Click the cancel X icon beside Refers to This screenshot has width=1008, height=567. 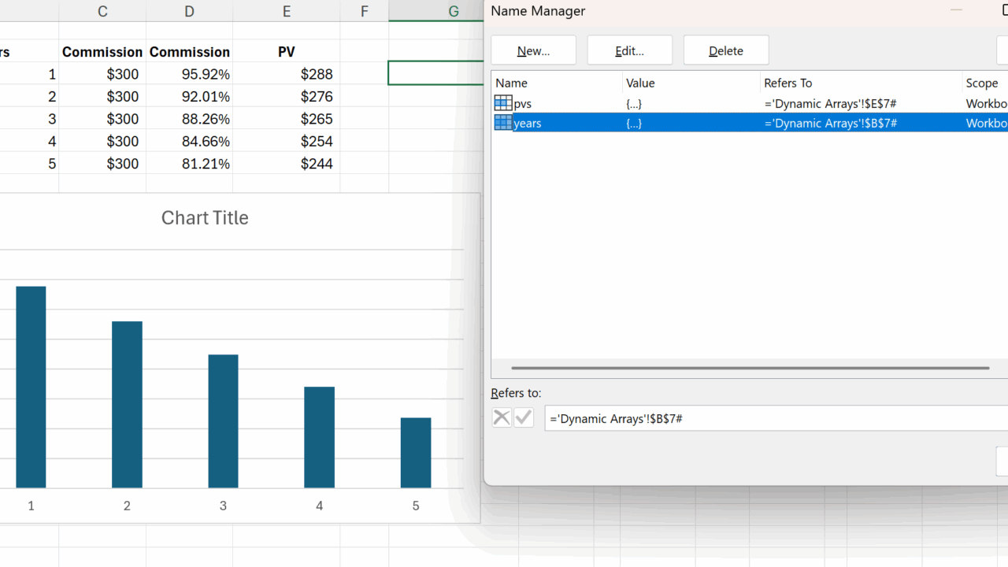(x=502, y=417)
